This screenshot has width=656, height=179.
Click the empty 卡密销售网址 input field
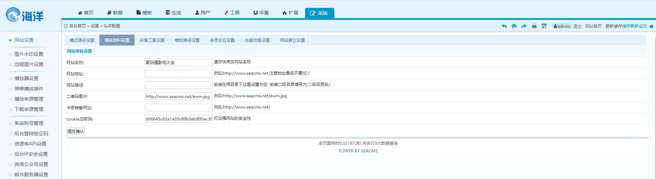coord(179,107)
